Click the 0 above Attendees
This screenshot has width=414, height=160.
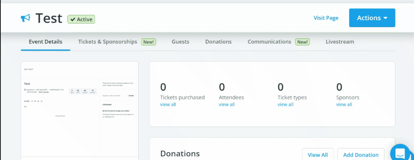click(222, 87)
